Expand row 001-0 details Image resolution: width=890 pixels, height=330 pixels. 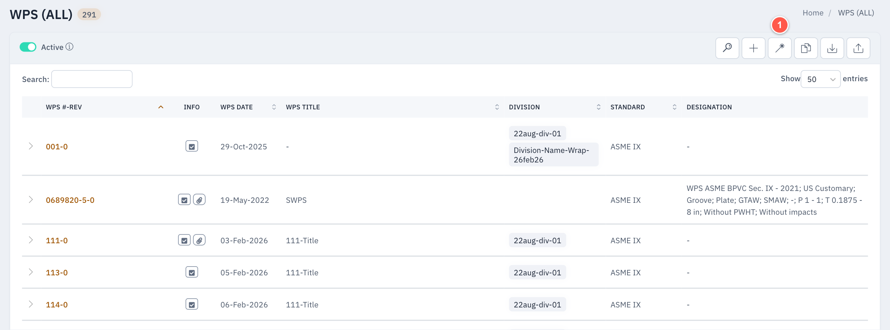coord(31,146)
